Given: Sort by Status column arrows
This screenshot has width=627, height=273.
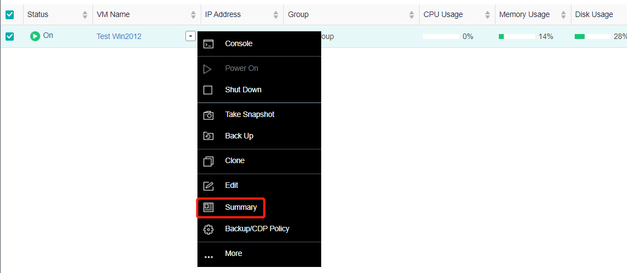Looking at the screenshot, I should point(85,15).
